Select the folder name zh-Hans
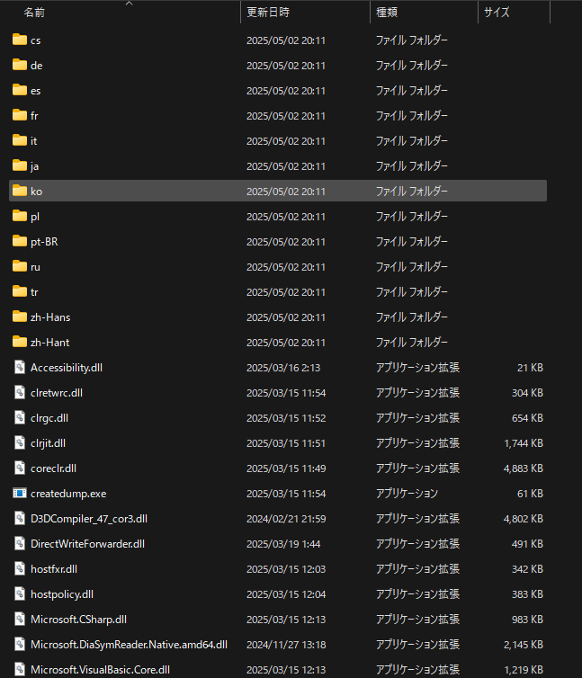Screen dimensions: 582x678 (x=50, y=317)
